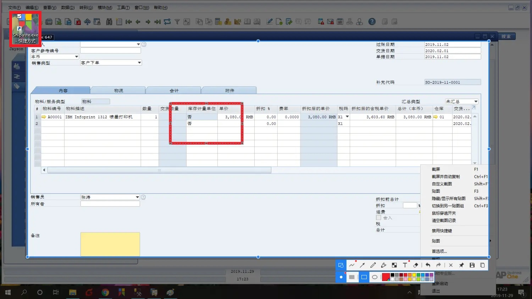Pick the yellow color swatch
The width and height of the screenshot is (532, 299).
414,275
